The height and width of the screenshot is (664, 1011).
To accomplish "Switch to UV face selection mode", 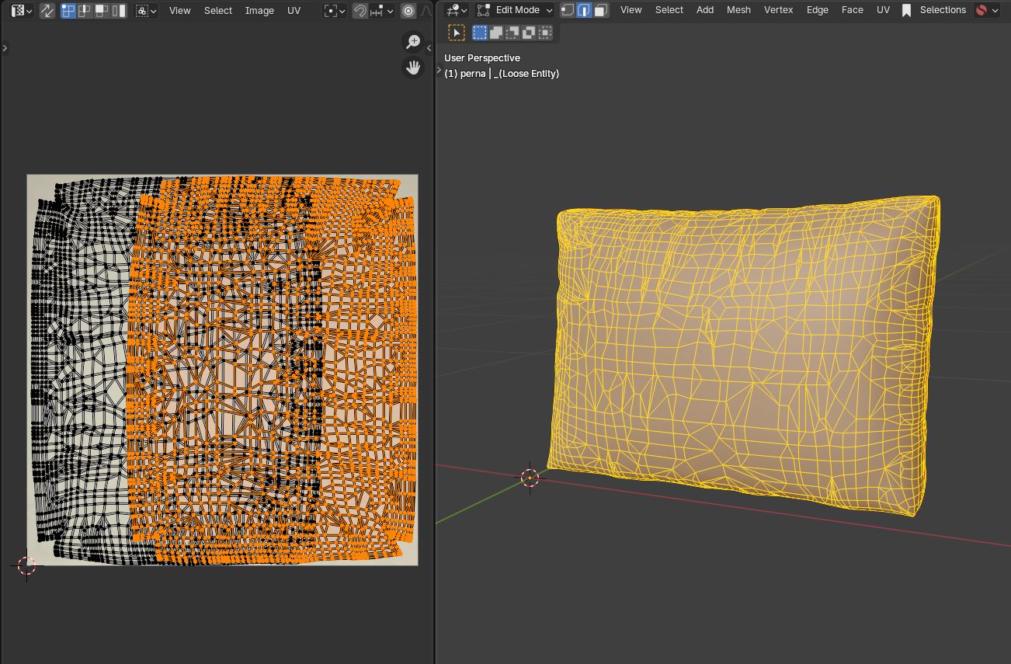I will point(102,11).
